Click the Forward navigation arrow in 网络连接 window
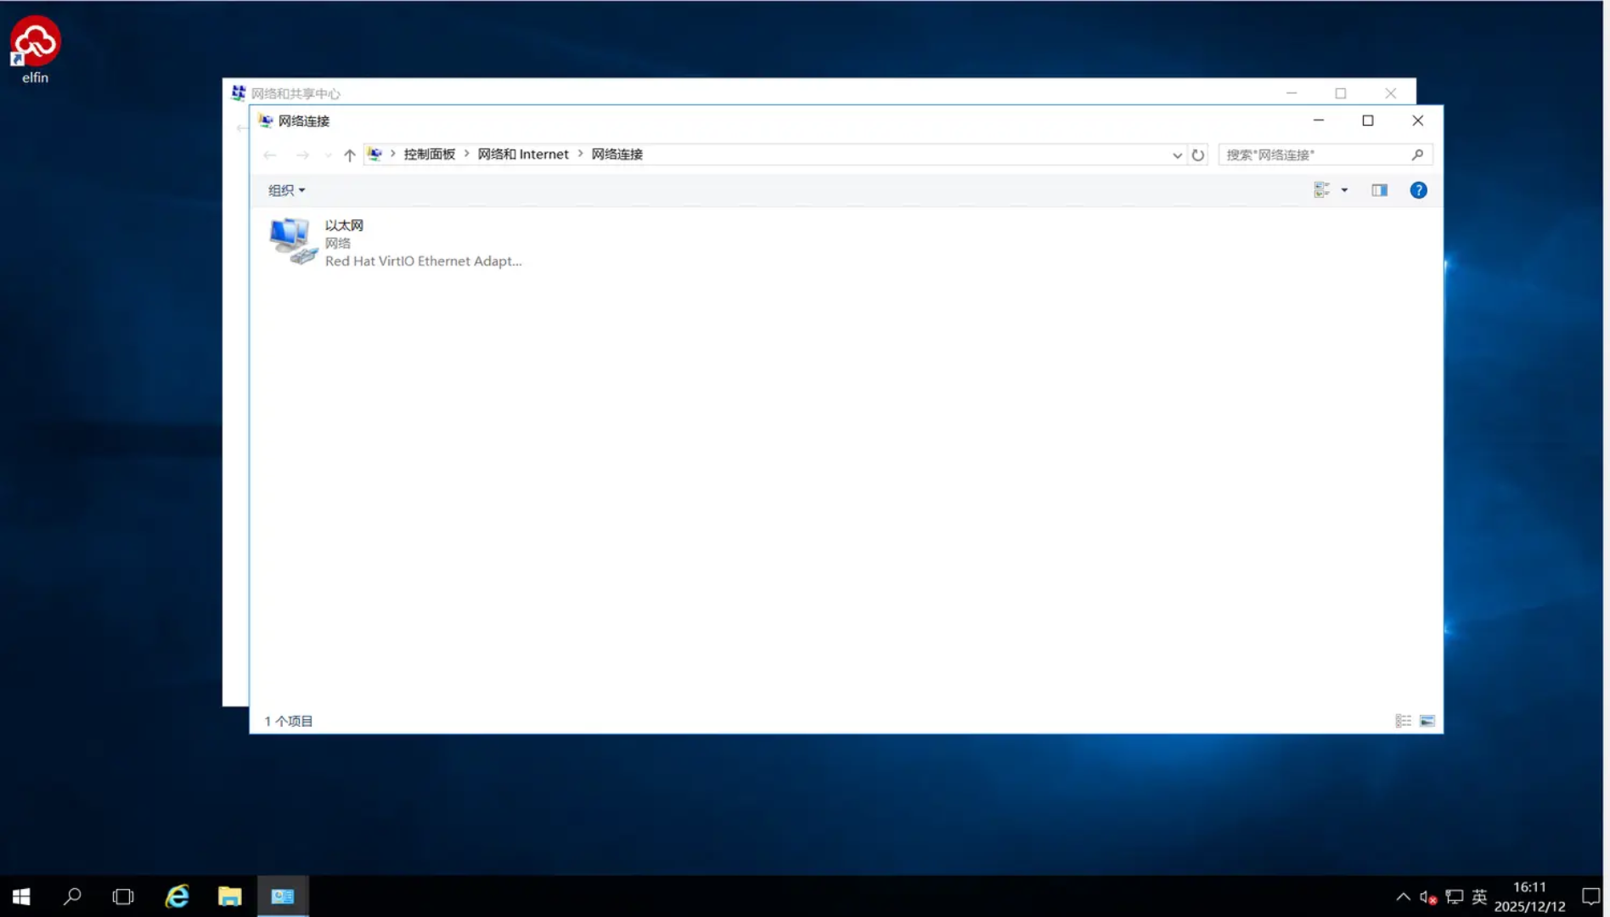This screenshot has height=917, width=1610. point(302,155)
